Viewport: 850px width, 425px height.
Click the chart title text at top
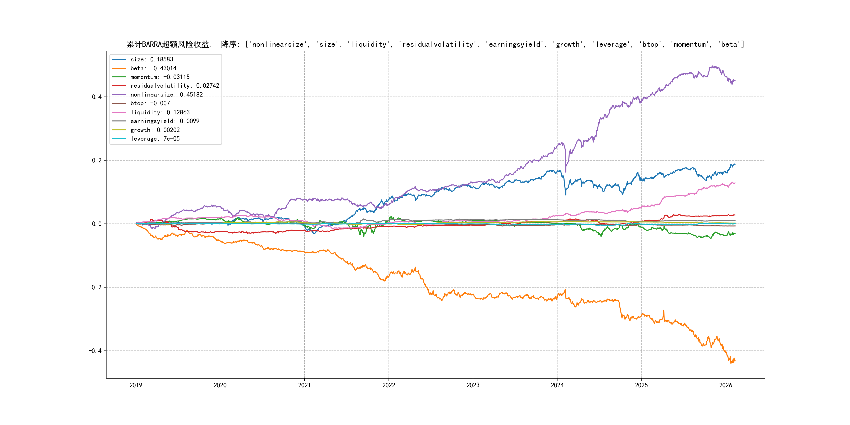coord(435,44)
